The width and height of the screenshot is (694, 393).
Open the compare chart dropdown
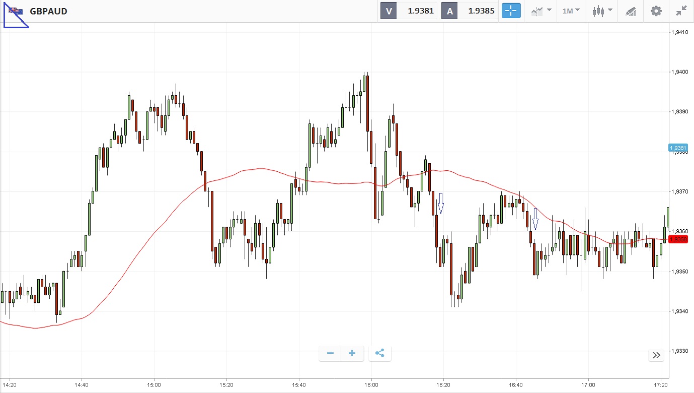pos(541,11)
